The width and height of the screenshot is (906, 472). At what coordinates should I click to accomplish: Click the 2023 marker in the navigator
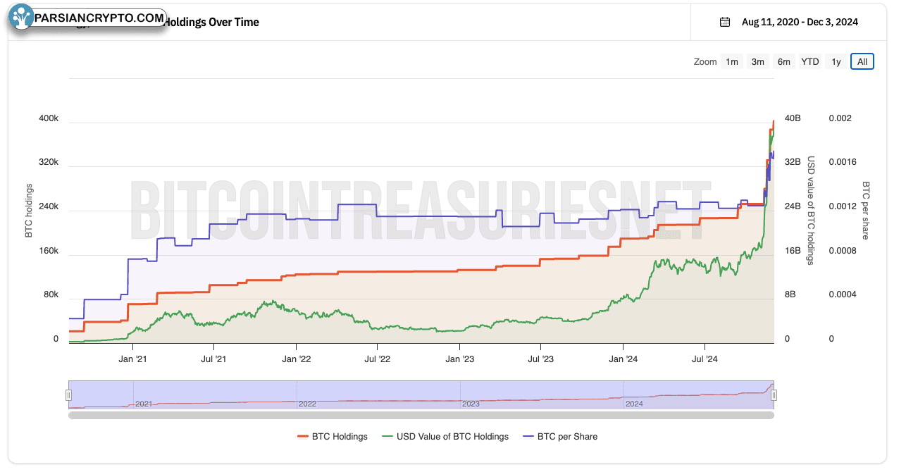click(x=470, y=404)
